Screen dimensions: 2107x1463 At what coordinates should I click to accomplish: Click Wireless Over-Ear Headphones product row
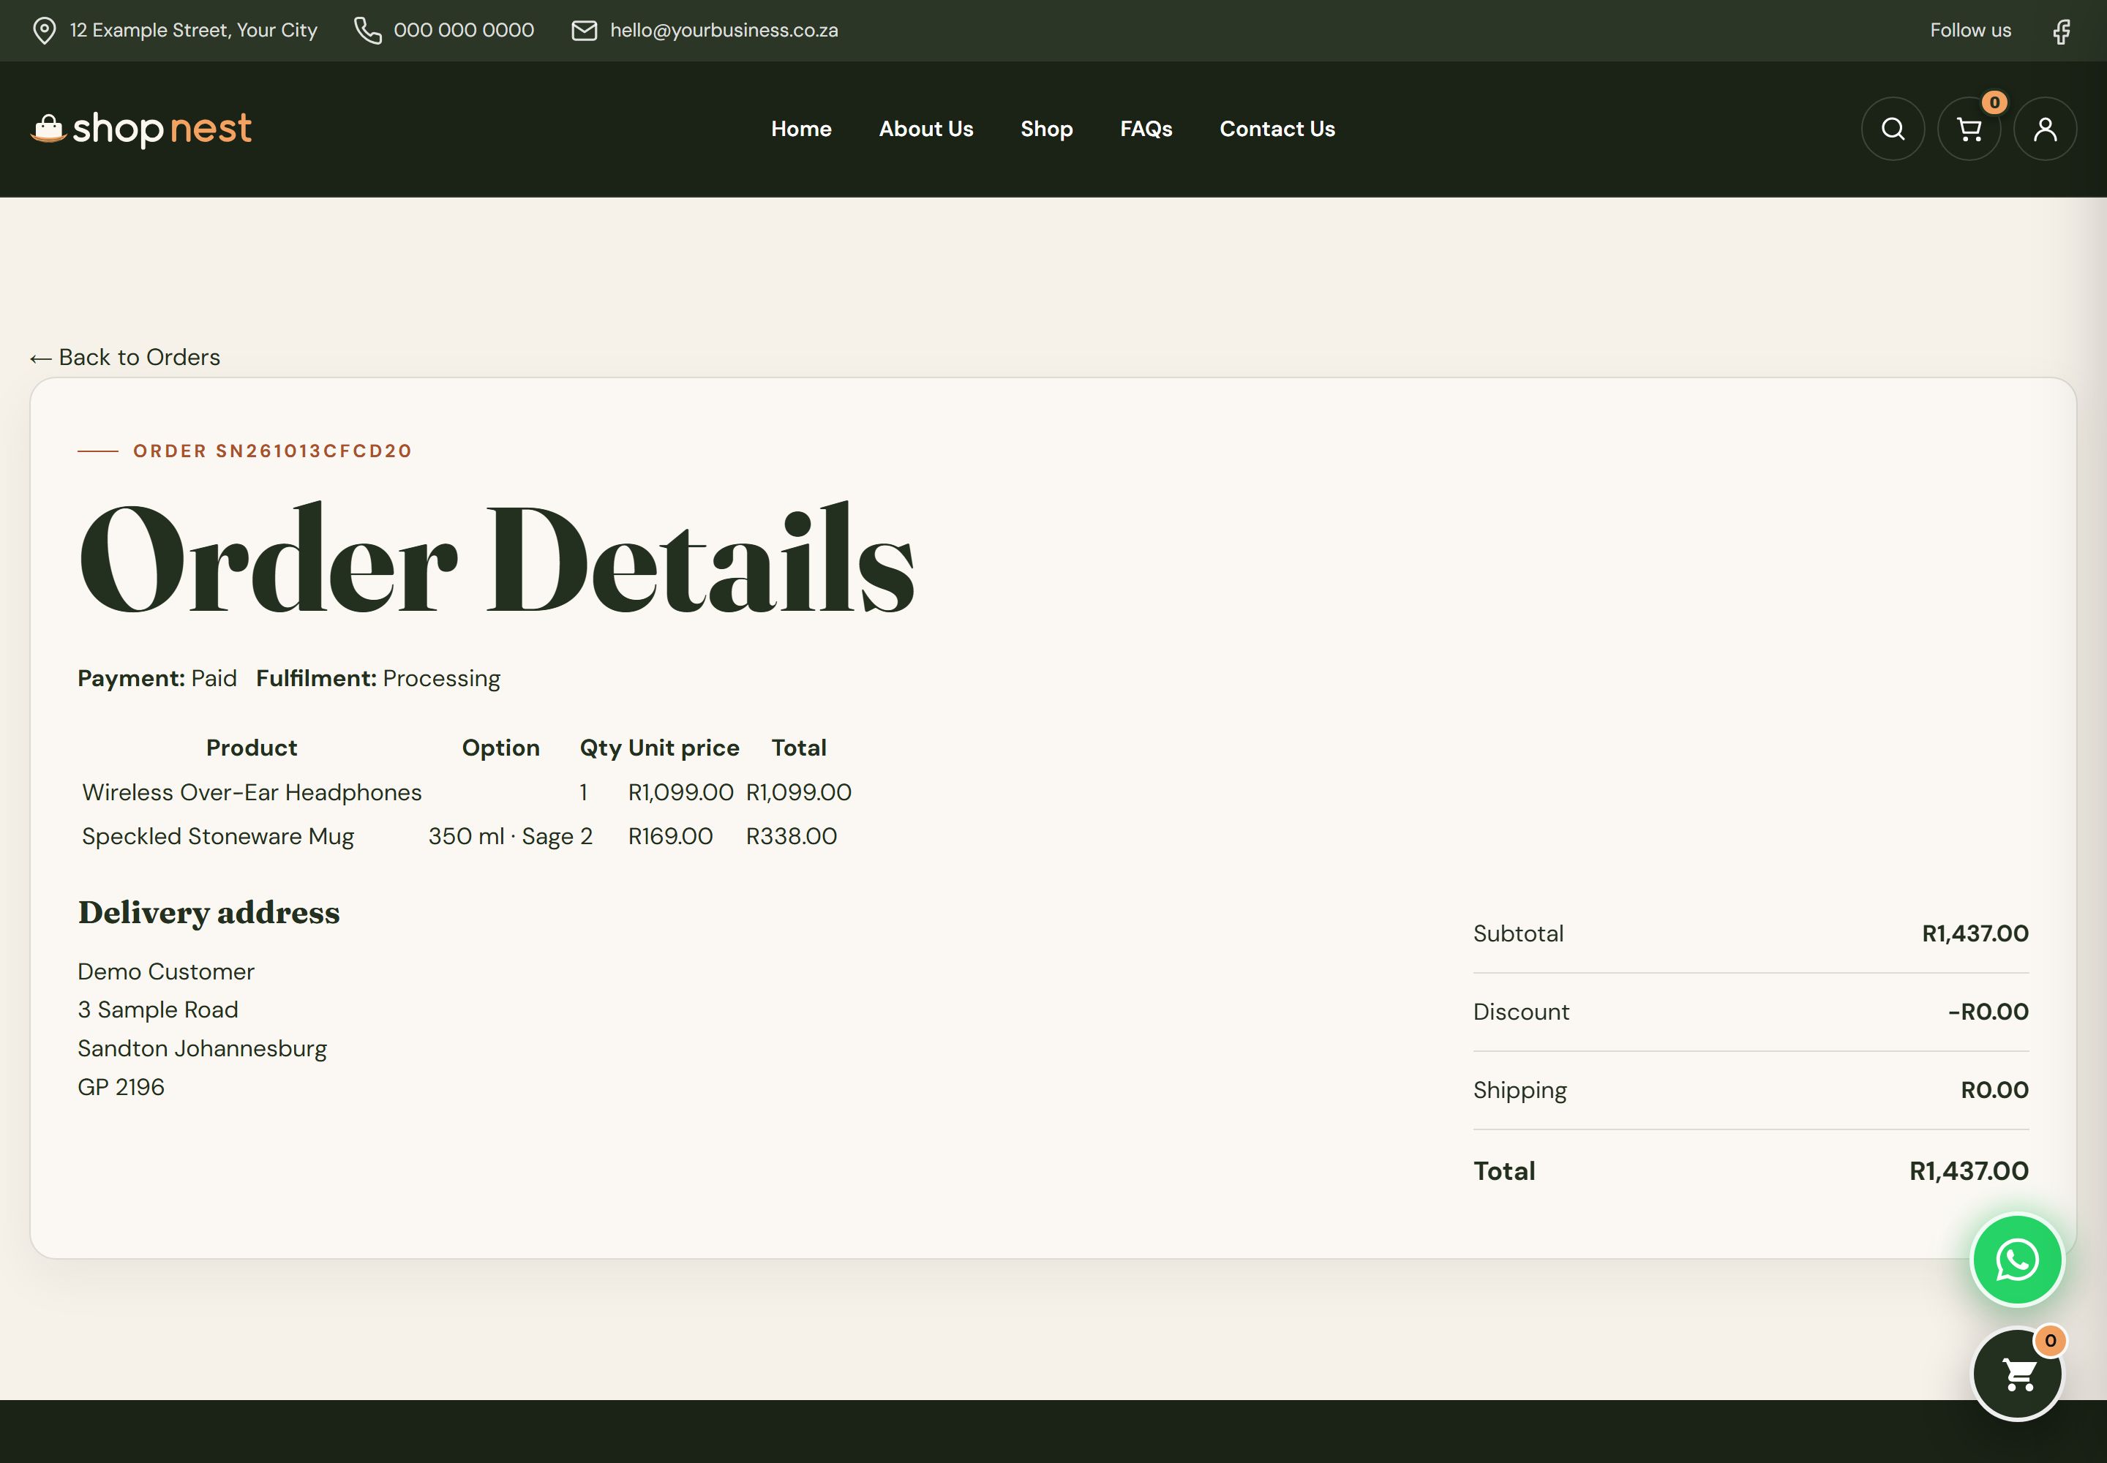[x=467, y=792]
